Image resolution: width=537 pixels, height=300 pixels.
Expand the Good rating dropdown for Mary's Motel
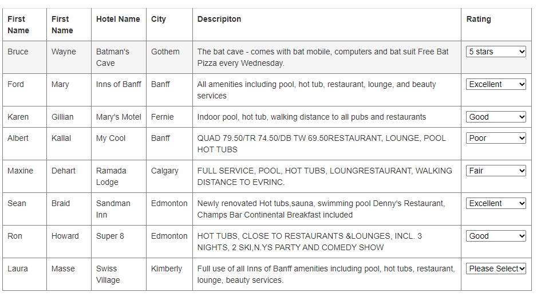tap(496, 117)
